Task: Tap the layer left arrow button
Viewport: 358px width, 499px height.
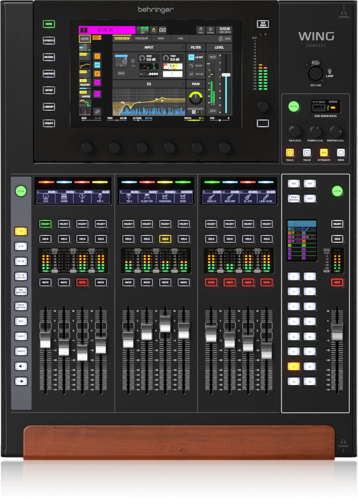Action: pos(21,366)
